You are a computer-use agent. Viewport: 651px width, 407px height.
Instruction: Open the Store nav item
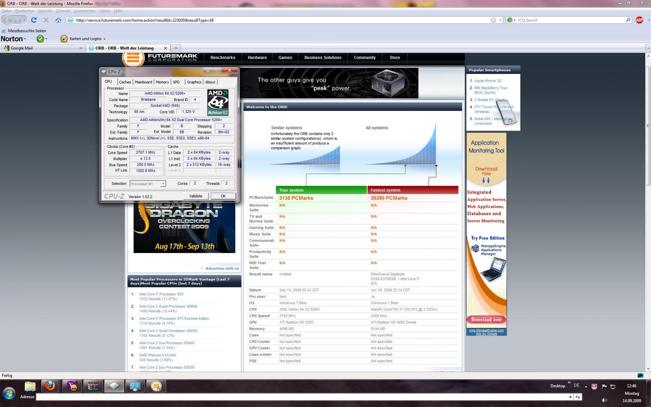(x=395, y=58)
